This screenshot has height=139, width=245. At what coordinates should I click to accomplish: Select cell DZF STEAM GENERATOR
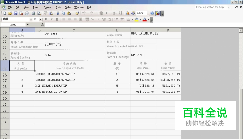[x=69, y=86]
